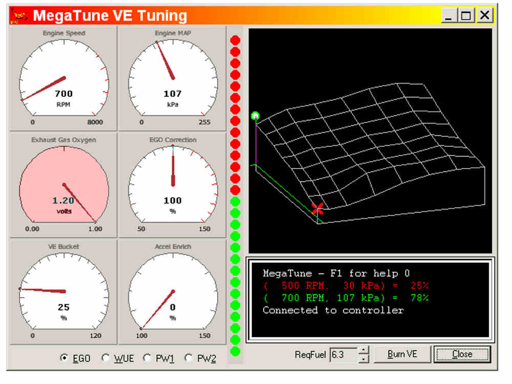This screenshot has width=512, height=384.
Task: Click the '1.20 volts' gauge reading
Action: tap(63, 205)
